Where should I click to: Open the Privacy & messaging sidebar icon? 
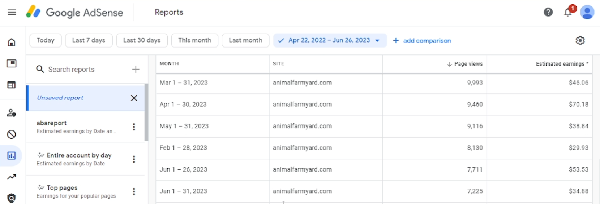pyautogui.click(x=12, y=113)
